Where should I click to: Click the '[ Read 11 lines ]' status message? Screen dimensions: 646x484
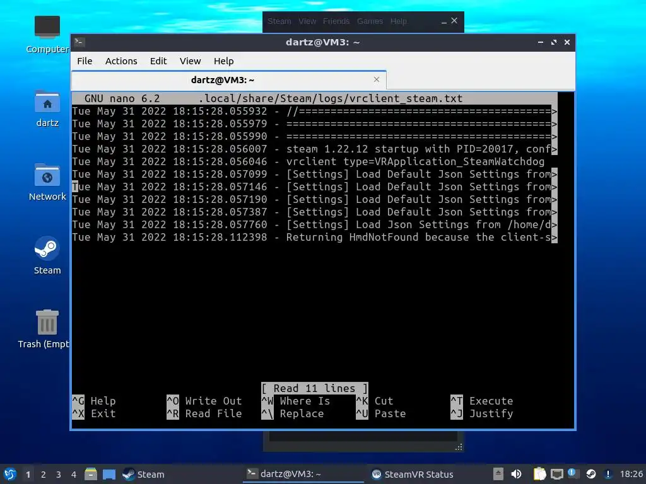[x=315, y=388]
